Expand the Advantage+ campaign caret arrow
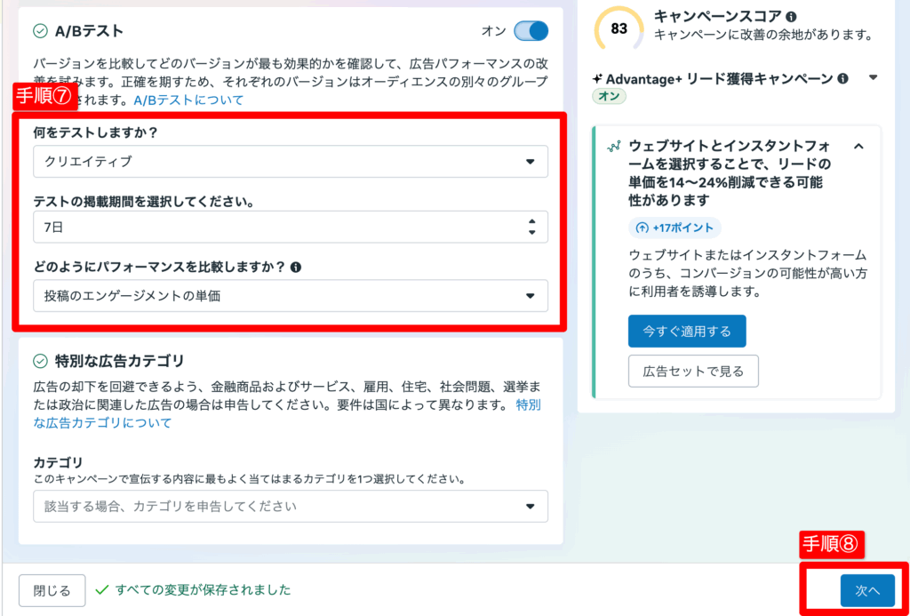The height and width of the screenshot is (616, 910). click(x=873, y=78)
